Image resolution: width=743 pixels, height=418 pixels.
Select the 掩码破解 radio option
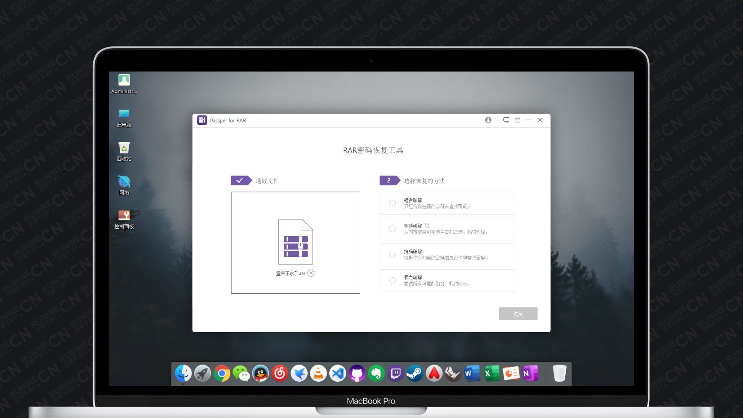(x=392, y=255)
